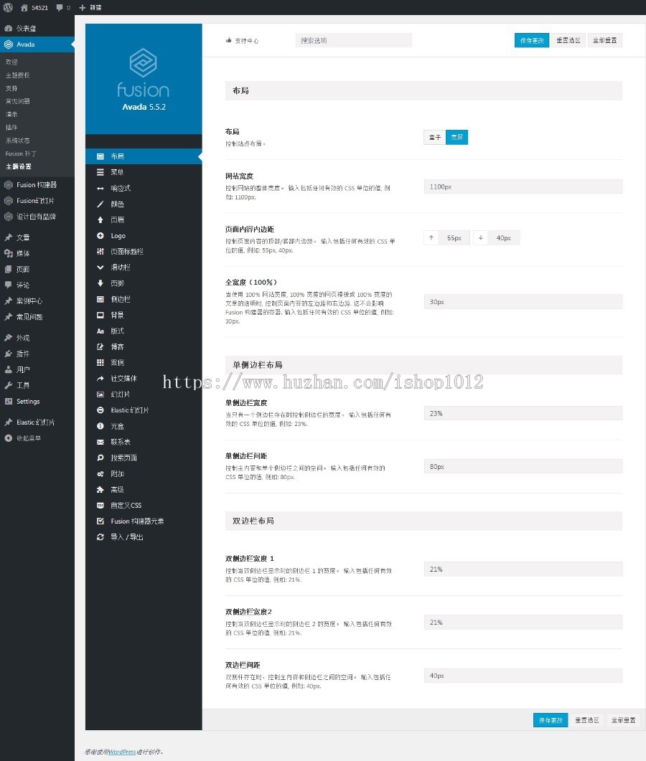The width and height of the screenshot is (646, 761).
Task: Click the 新建 plus item in the admin bar
Action: point(90,7)
